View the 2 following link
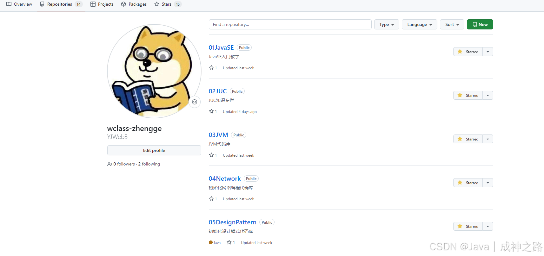Viewport: 544px width, 256px height. click(149, 164)
